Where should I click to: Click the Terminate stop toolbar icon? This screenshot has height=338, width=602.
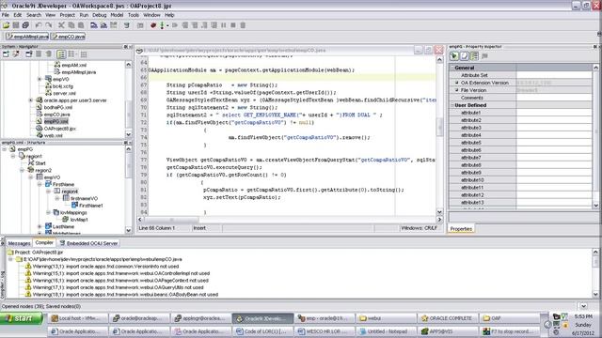click(x=233, y=25)
